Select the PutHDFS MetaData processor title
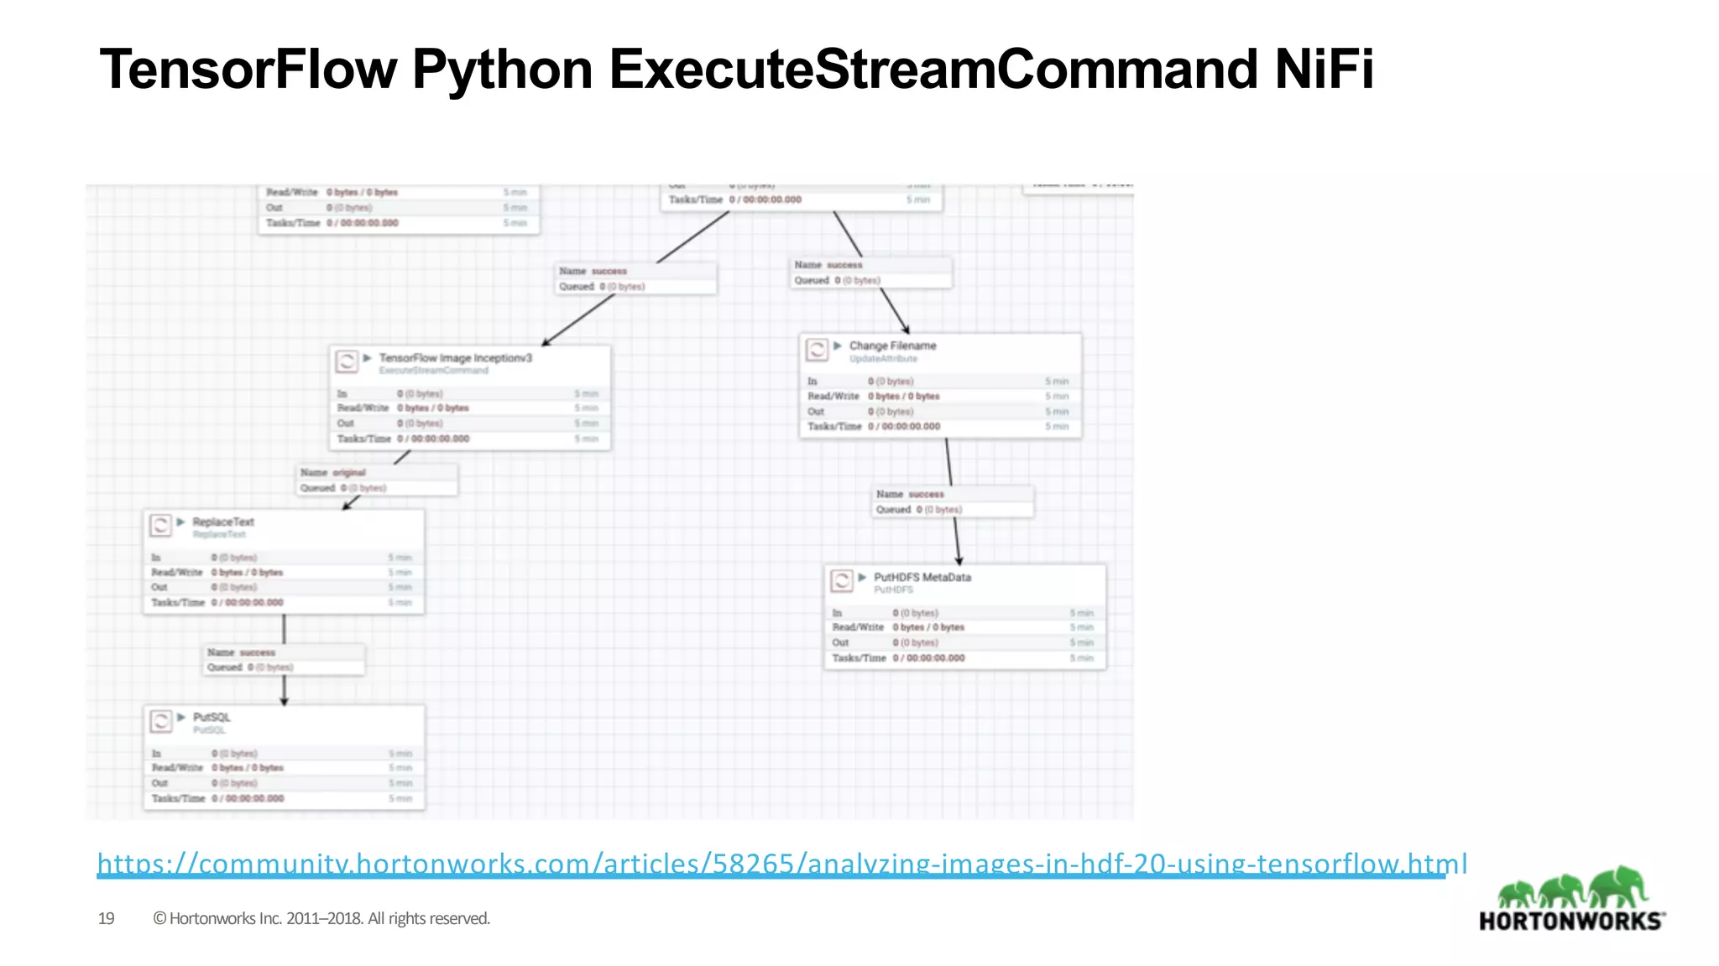This screenshot has width=1719, height=966. (x=922, y=577)
